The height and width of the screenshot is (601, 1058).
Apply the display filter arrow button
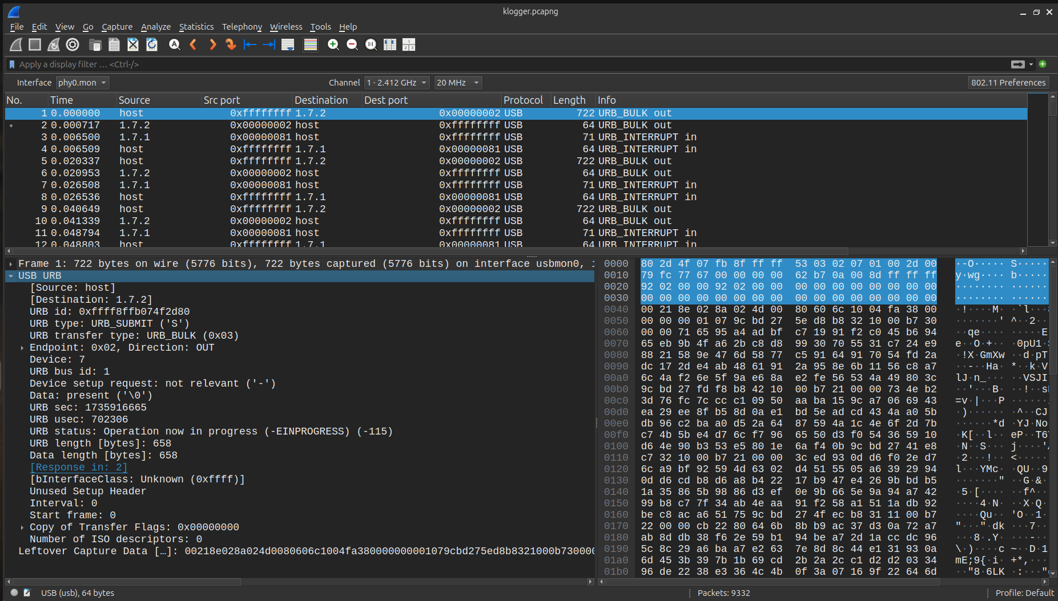pyautogui.click(x=1018, y=64)
